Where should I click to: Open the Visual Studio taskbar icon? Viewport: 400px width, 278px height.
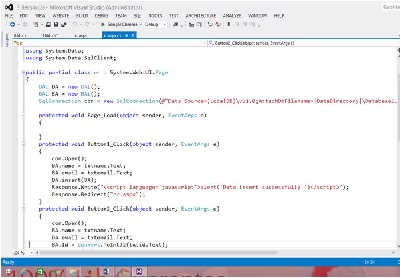point(139,272)
